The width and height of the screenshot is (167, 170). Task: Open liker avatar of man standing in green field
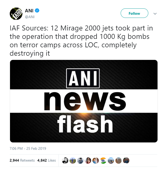(x=73, y=161)
